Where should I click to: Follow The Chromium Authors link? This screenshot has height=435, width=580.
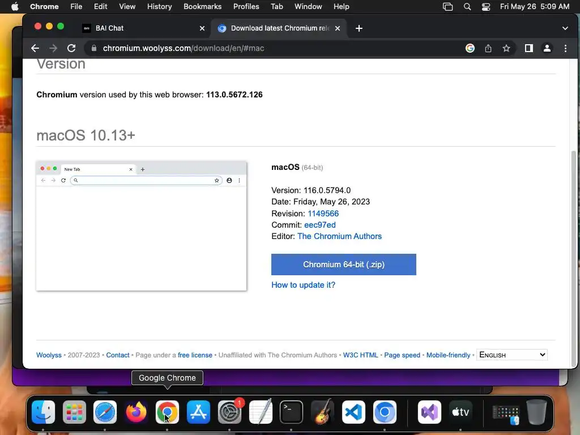coord(339,236)
